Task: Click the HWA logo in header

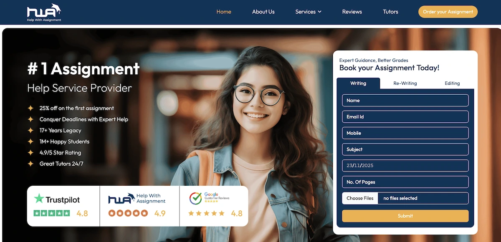Action: tap(44, 13)
